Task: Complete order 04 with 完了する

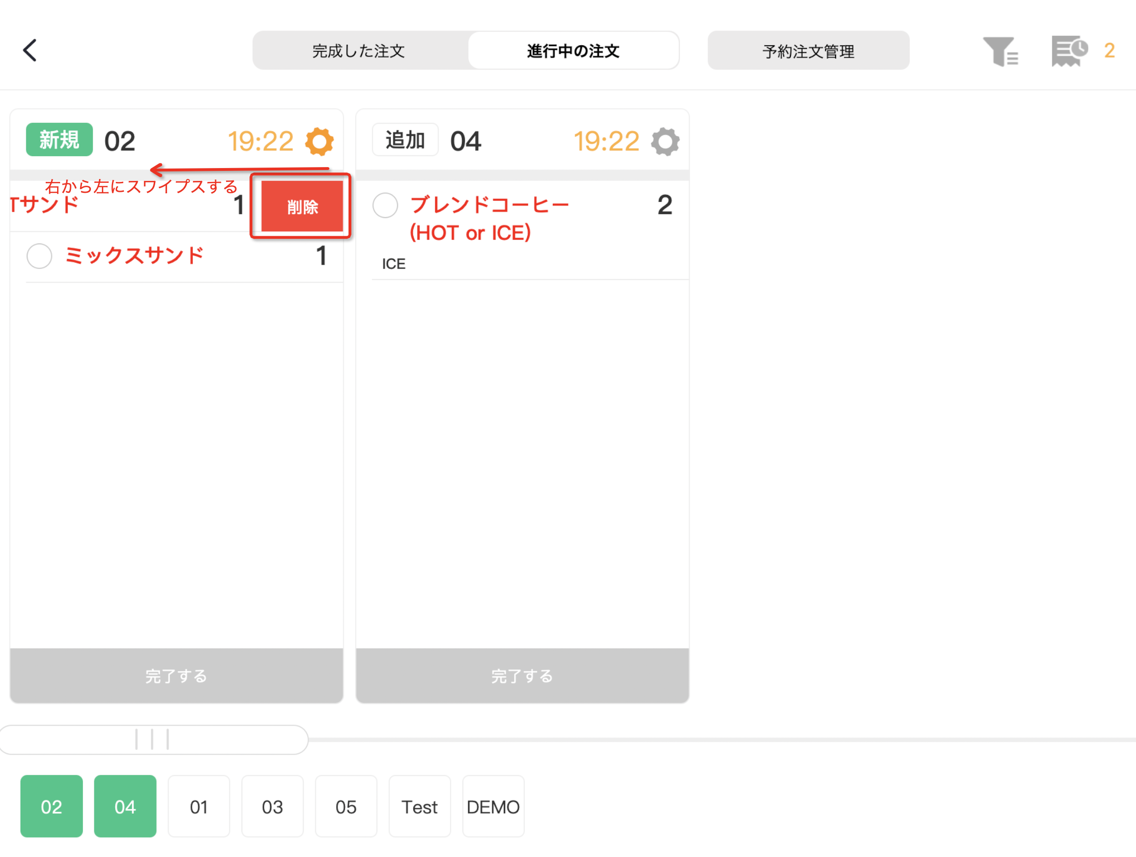Action: (522, 676)
